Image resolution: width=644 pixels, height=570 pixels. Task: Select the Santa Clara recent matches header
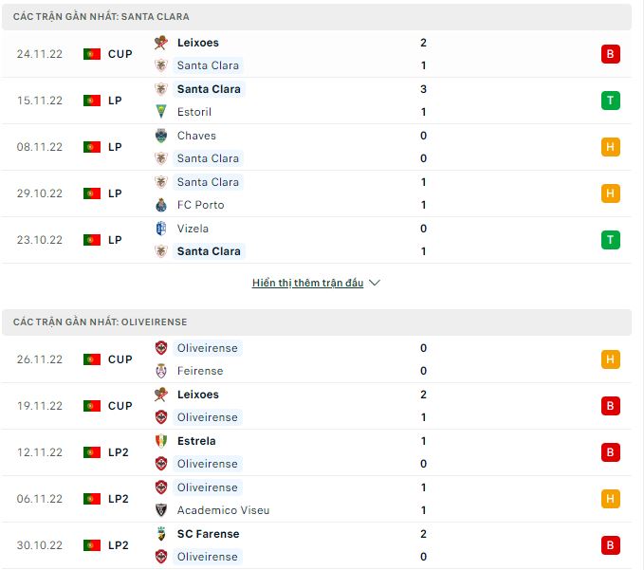[101, 17]
